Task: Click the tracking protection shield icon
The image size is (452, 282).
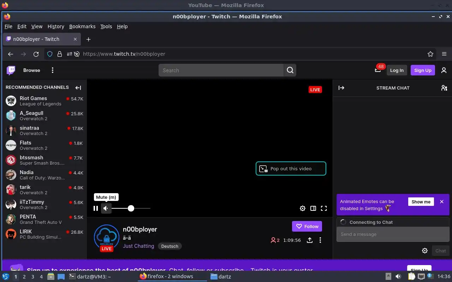Action: [x=50, y=54]
